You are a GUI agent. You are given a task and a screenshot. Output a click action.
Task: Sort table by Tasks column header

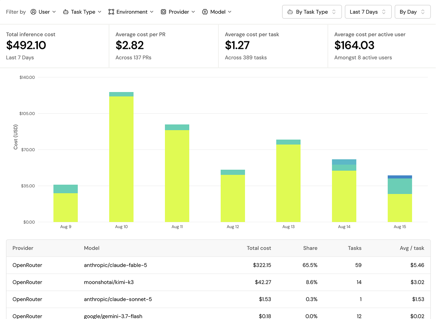[x=355, y=248]
